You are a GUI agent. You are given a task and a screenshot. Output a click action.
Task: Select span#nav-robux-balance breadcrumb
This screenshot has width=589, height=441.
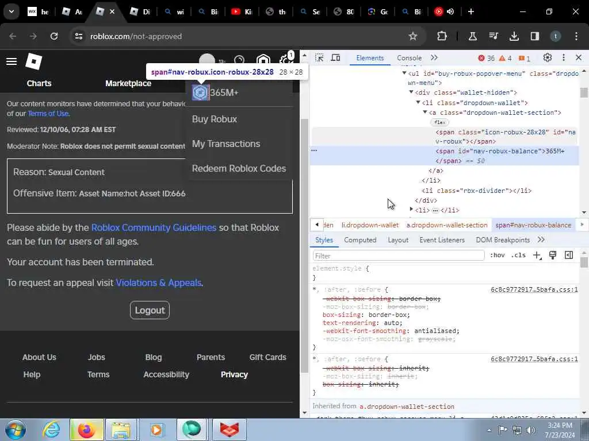pos(533,225)
